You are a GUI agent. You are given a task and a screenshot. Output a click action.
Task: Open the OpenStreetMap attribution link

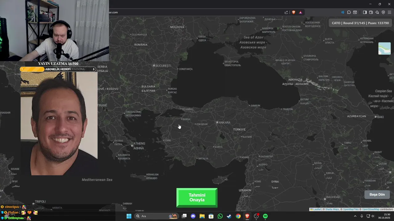371,209
